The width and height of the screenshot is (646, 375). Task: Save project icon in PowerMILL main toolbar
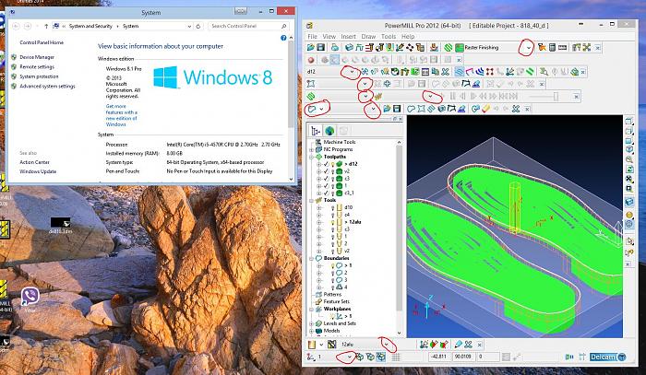(x=320, y=48)
